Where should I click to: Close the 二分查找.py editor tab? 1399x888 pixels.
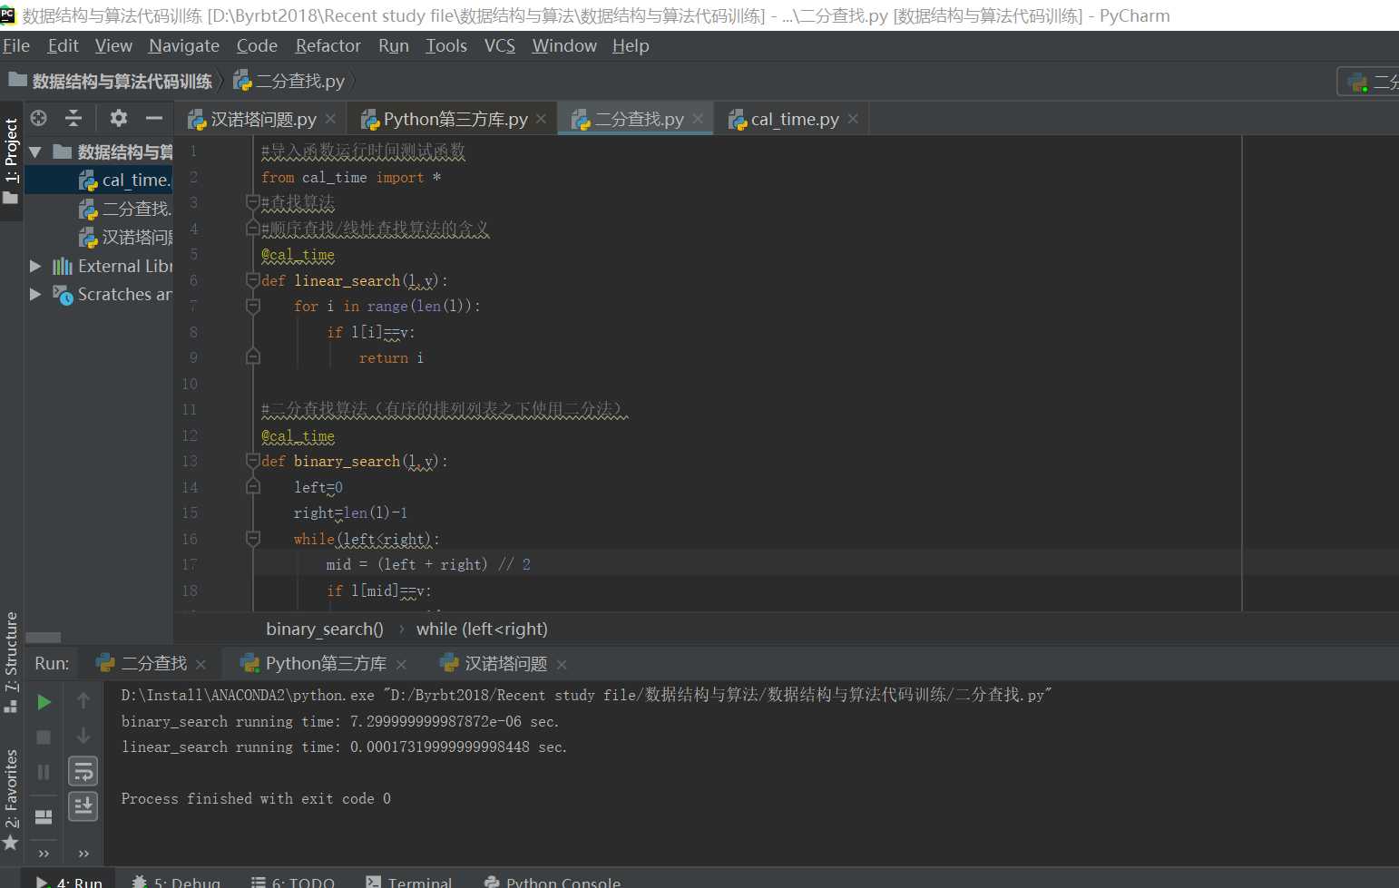click(698, 119)
